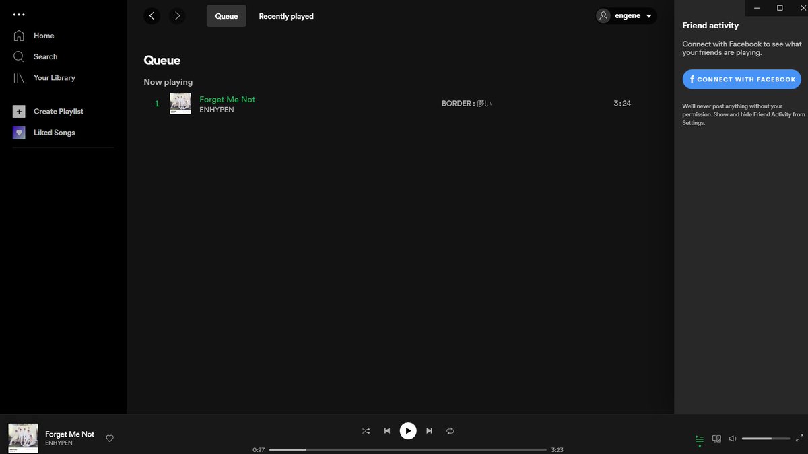Open the BORDER : 儚い album link
Screen dimensions: 808x454
tap(467, 104)
